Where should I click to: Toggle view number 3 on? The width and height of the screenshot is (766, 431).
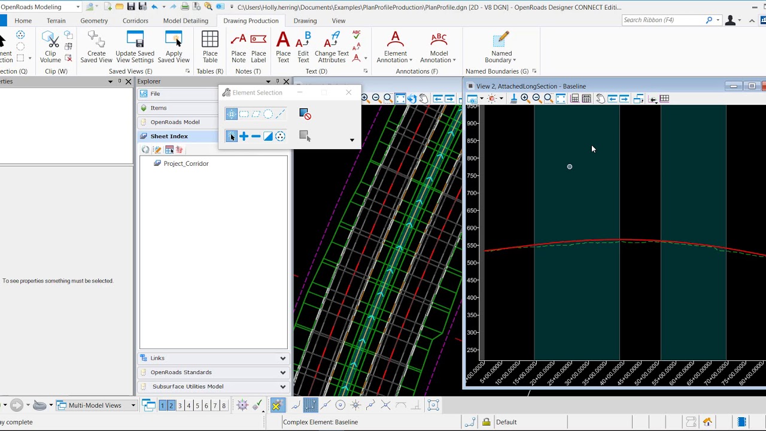click(180, 406)
